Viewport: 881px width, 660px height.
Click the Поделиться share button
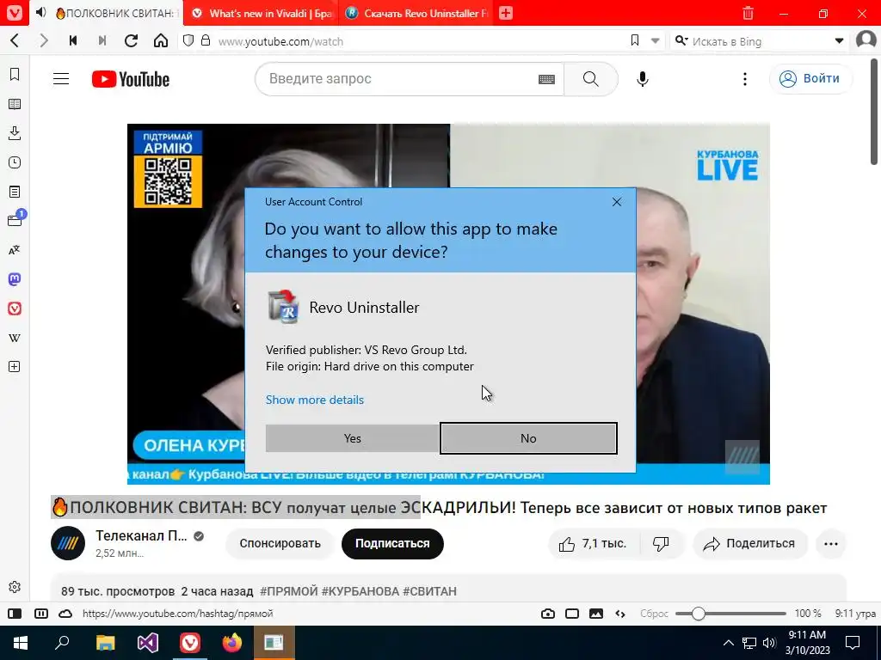coord(750,544)
